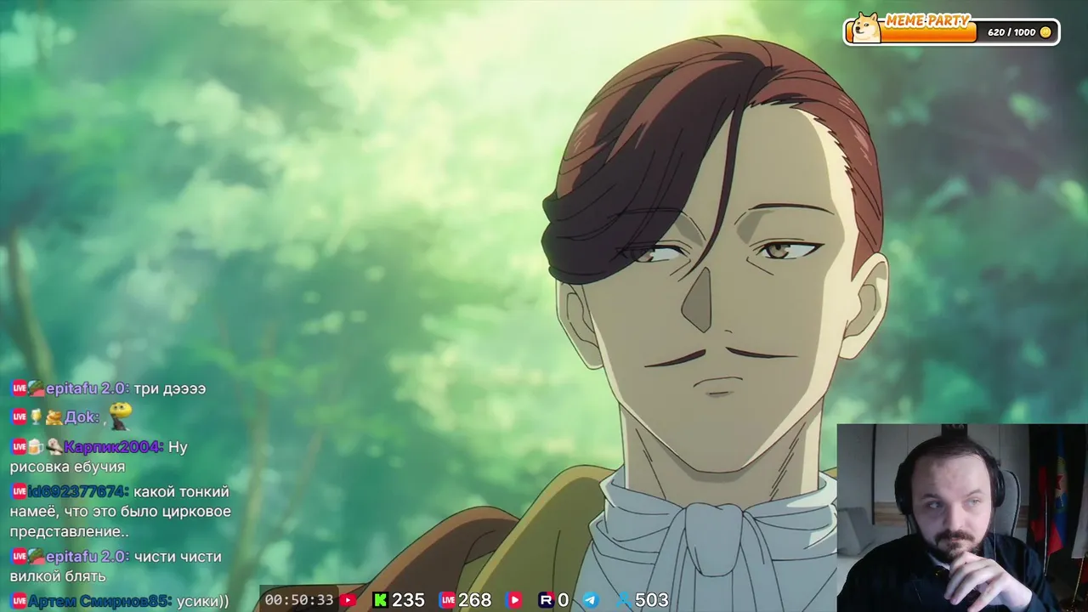Click the Rutube R icon

coord(546,600)
